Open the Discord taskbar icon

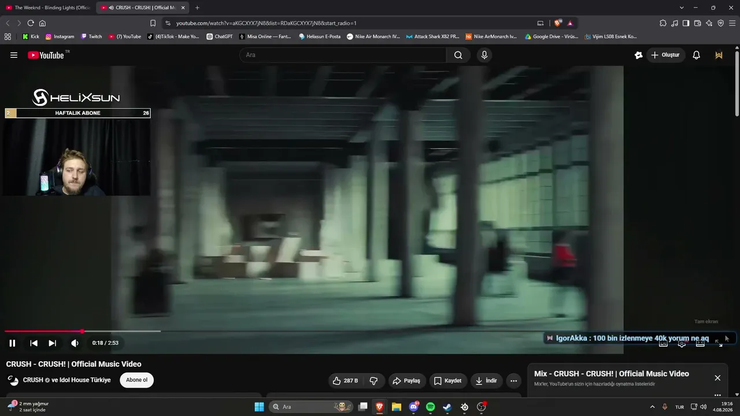tap(413, 407)
